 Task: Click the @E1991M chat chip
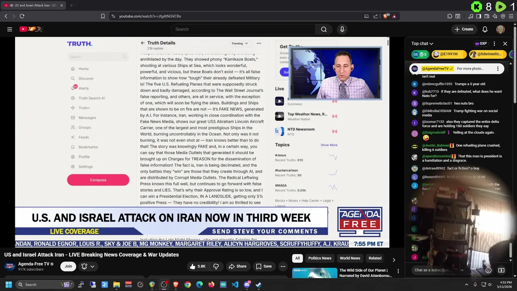[449, 54]
